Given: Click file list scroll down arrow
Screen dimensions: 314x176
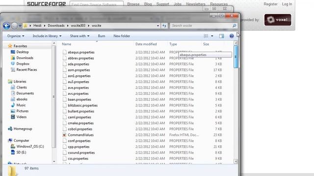Looking at the screenshot, I should [x=235, y=161].
